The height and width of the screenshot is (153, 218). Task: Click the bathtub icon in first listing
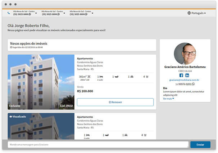tap(116, 77)
